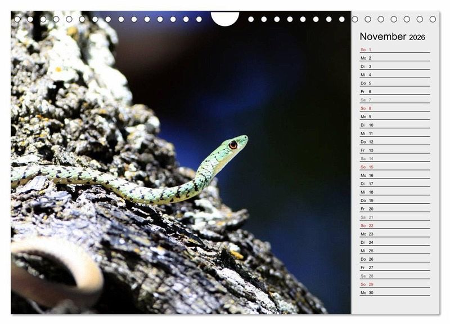Select the Do 12 date row

point(395,142)
